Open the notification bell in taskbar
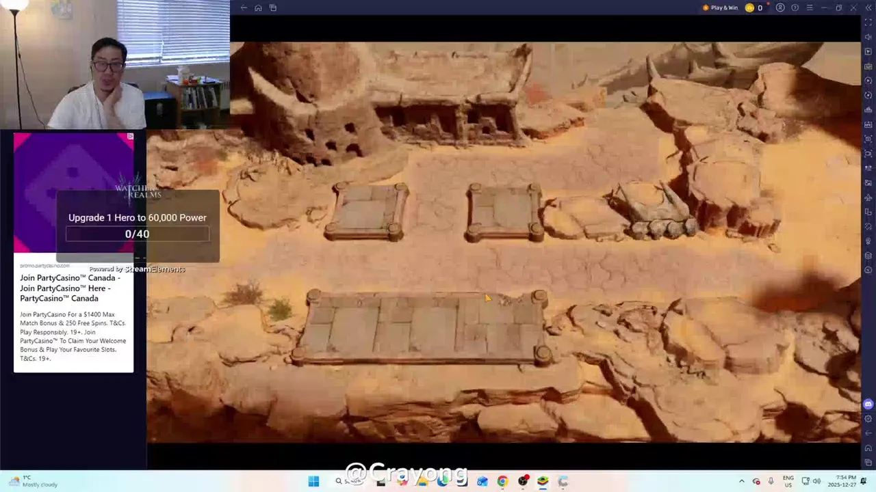This screenshot has width=876, height=492. click(864, 481)
